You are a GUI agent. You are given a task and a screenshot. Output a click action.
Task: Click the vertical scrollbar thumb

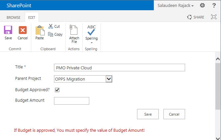pos(218,87)
